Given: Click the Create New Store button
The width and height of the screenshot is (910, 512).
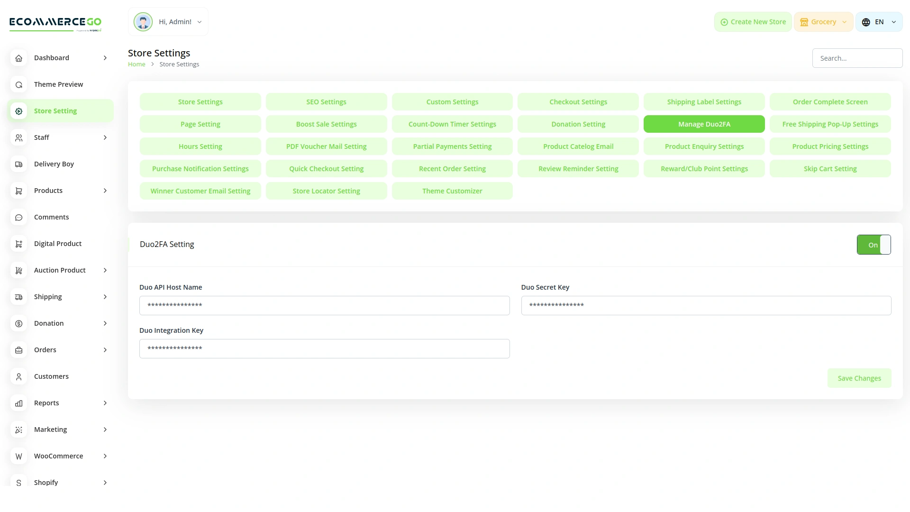Looking at the screenshot, I should (753, 22).
